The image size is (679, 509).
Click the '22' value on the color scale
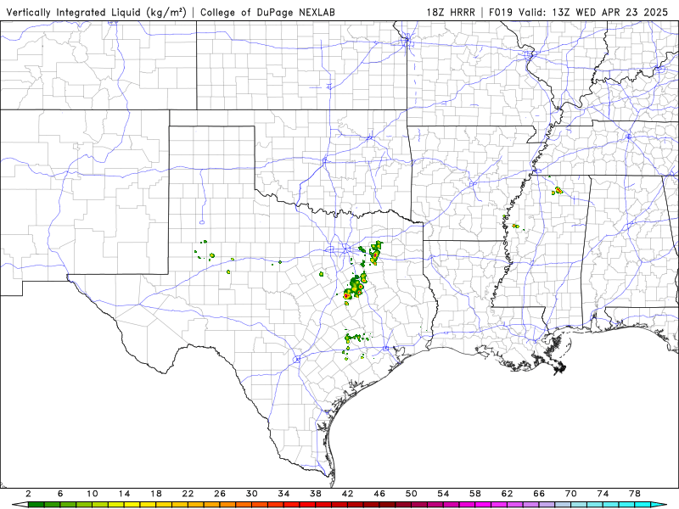[188, 494]
